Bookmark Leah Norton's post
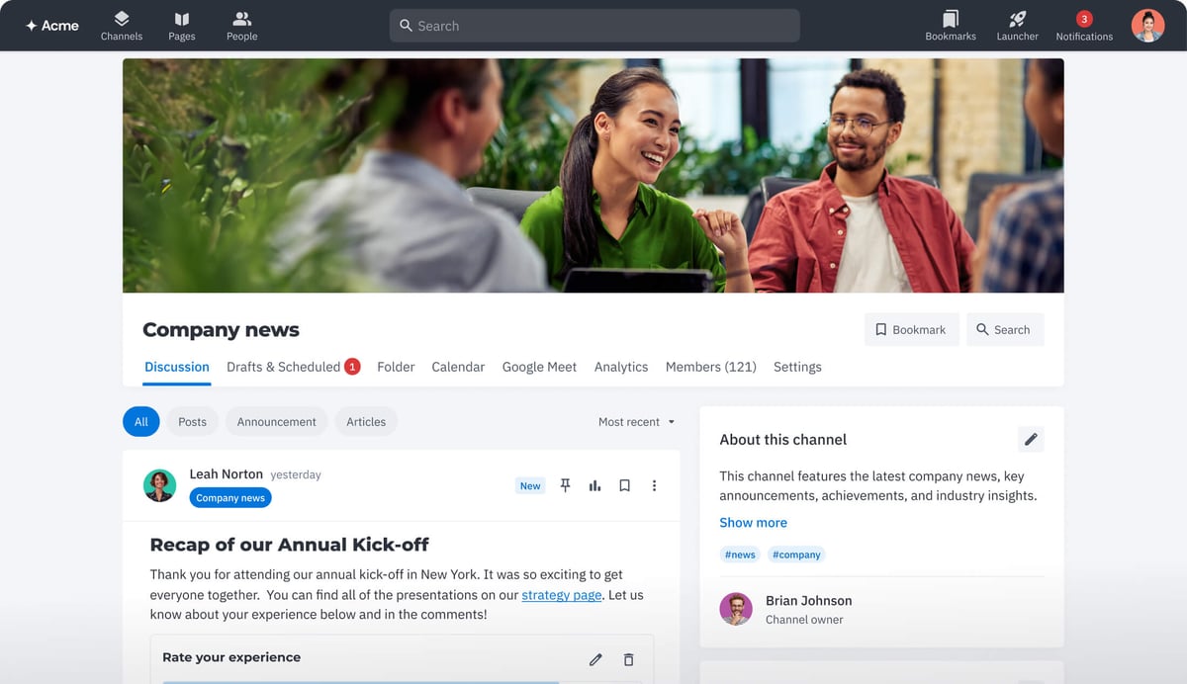 (624, 485)
